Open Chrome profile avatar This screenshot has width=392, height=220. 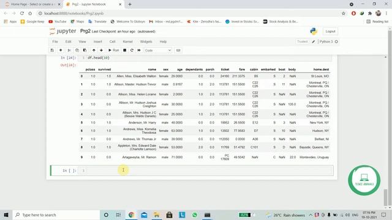pos(379,13)
